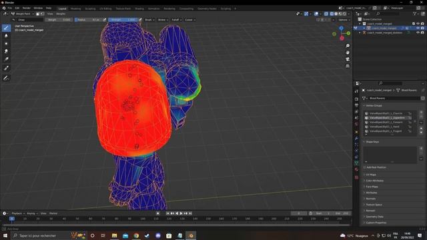Open the Render properties tab

coord(356,99)
